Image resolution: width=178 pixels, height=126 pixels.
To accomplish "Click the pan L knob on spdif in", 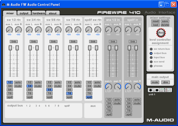I will 128,87.
